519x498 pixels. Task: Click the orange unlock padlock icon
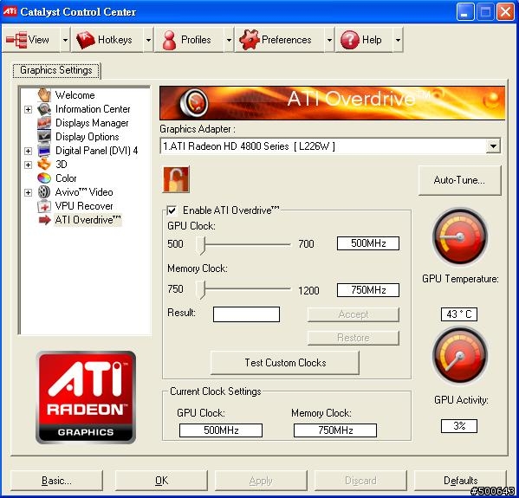point(176,179)
